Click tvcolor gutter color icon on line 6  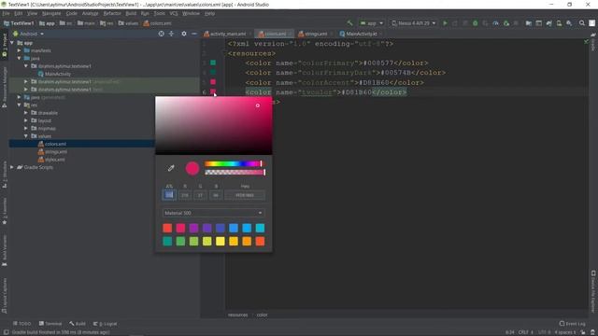(x=213, y=91)
